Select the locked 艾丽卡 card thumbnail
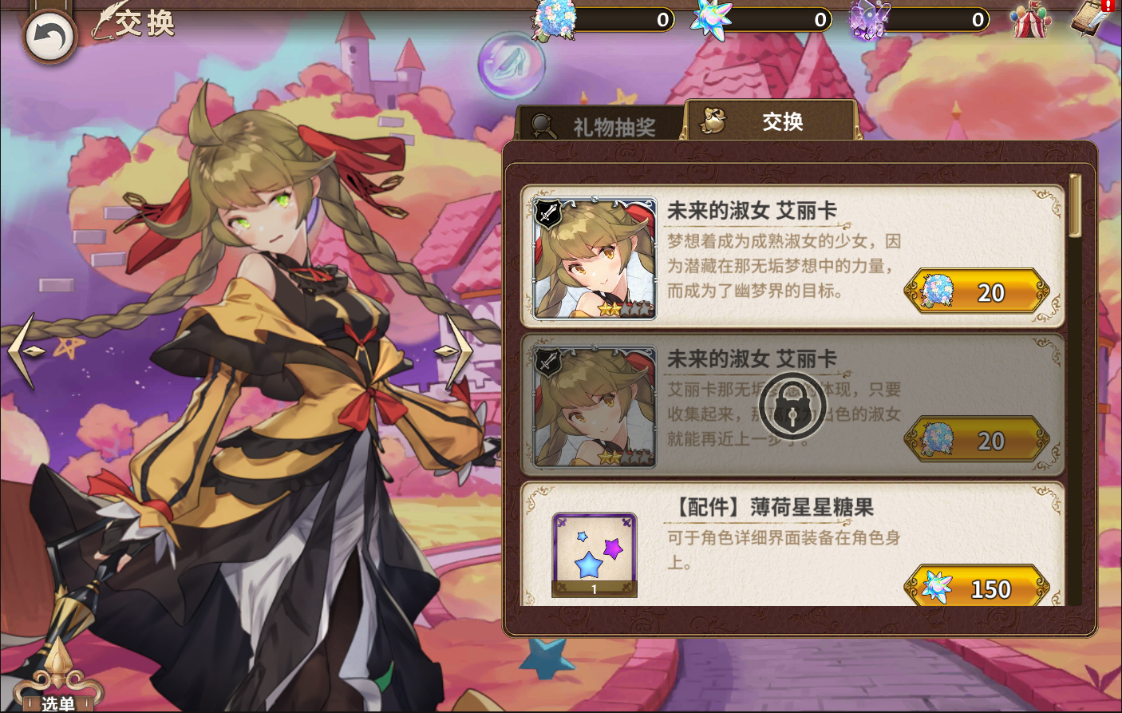This screenshot has width=1122, height=713. pyautogui.click(x=595, y=406)
